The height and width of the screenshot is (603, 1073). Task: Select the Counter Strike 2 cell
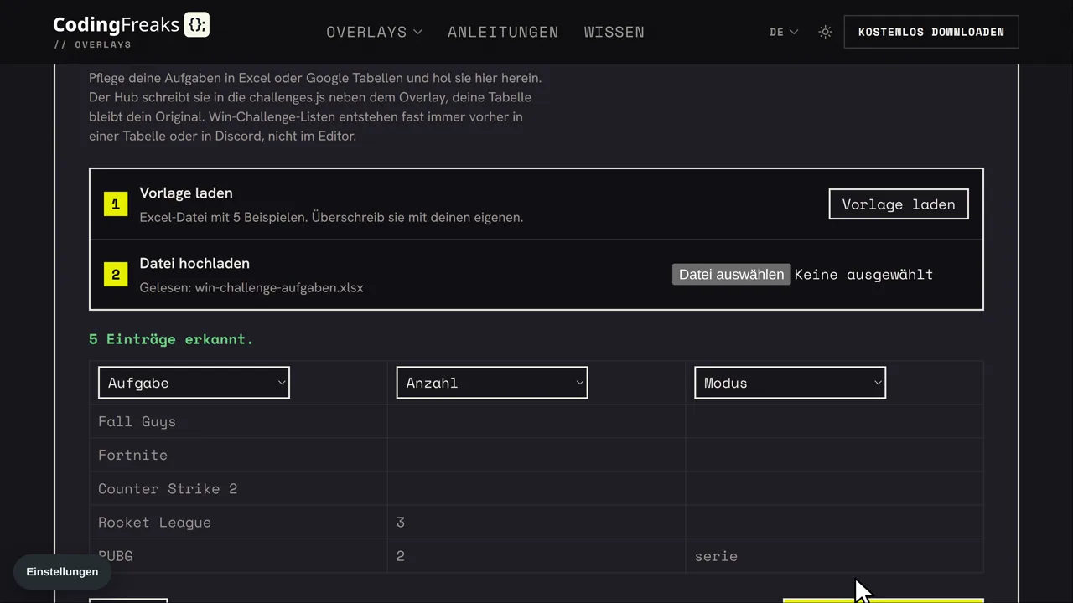[x=238, y=489]
